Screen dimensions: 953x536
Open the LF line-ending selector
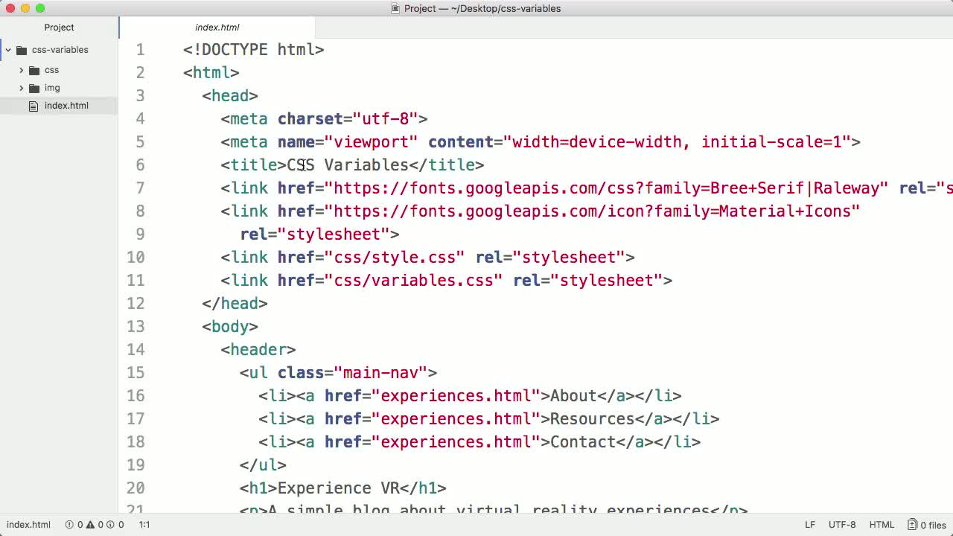(x=809, y=525)
